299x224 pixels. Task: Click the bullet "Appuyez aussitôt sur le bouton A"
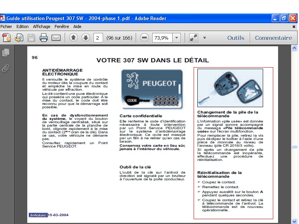(x=232, y=192)
